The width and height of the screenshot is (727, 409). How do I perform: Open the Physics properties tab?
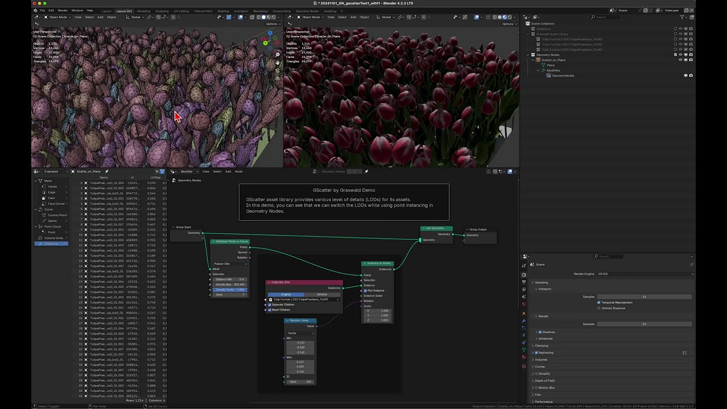pyautogui.click(x=524, y=335)
